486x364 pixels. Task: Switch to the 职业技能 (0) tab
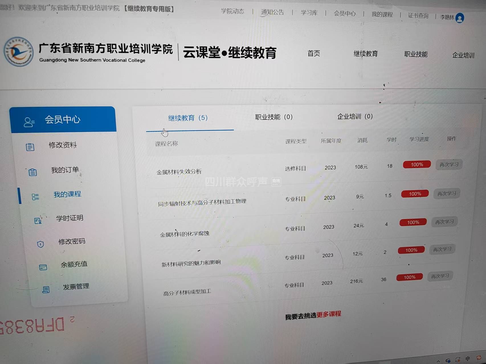(273, 117)
